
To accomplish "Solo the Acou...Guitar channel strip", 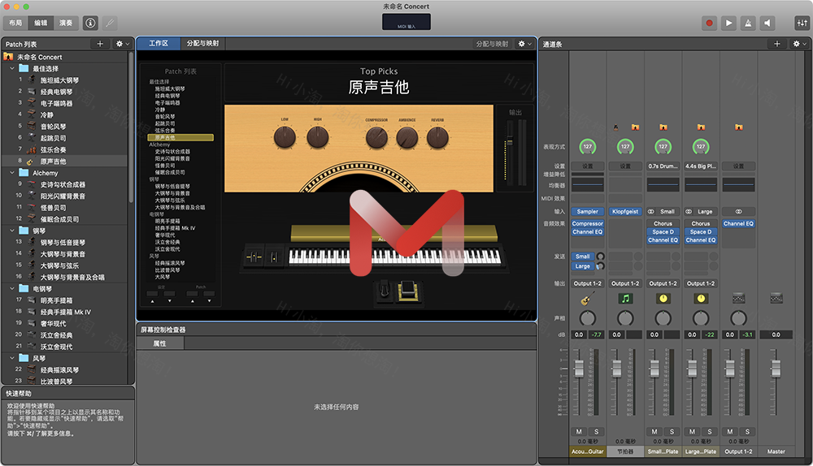I will coord(596,431).
